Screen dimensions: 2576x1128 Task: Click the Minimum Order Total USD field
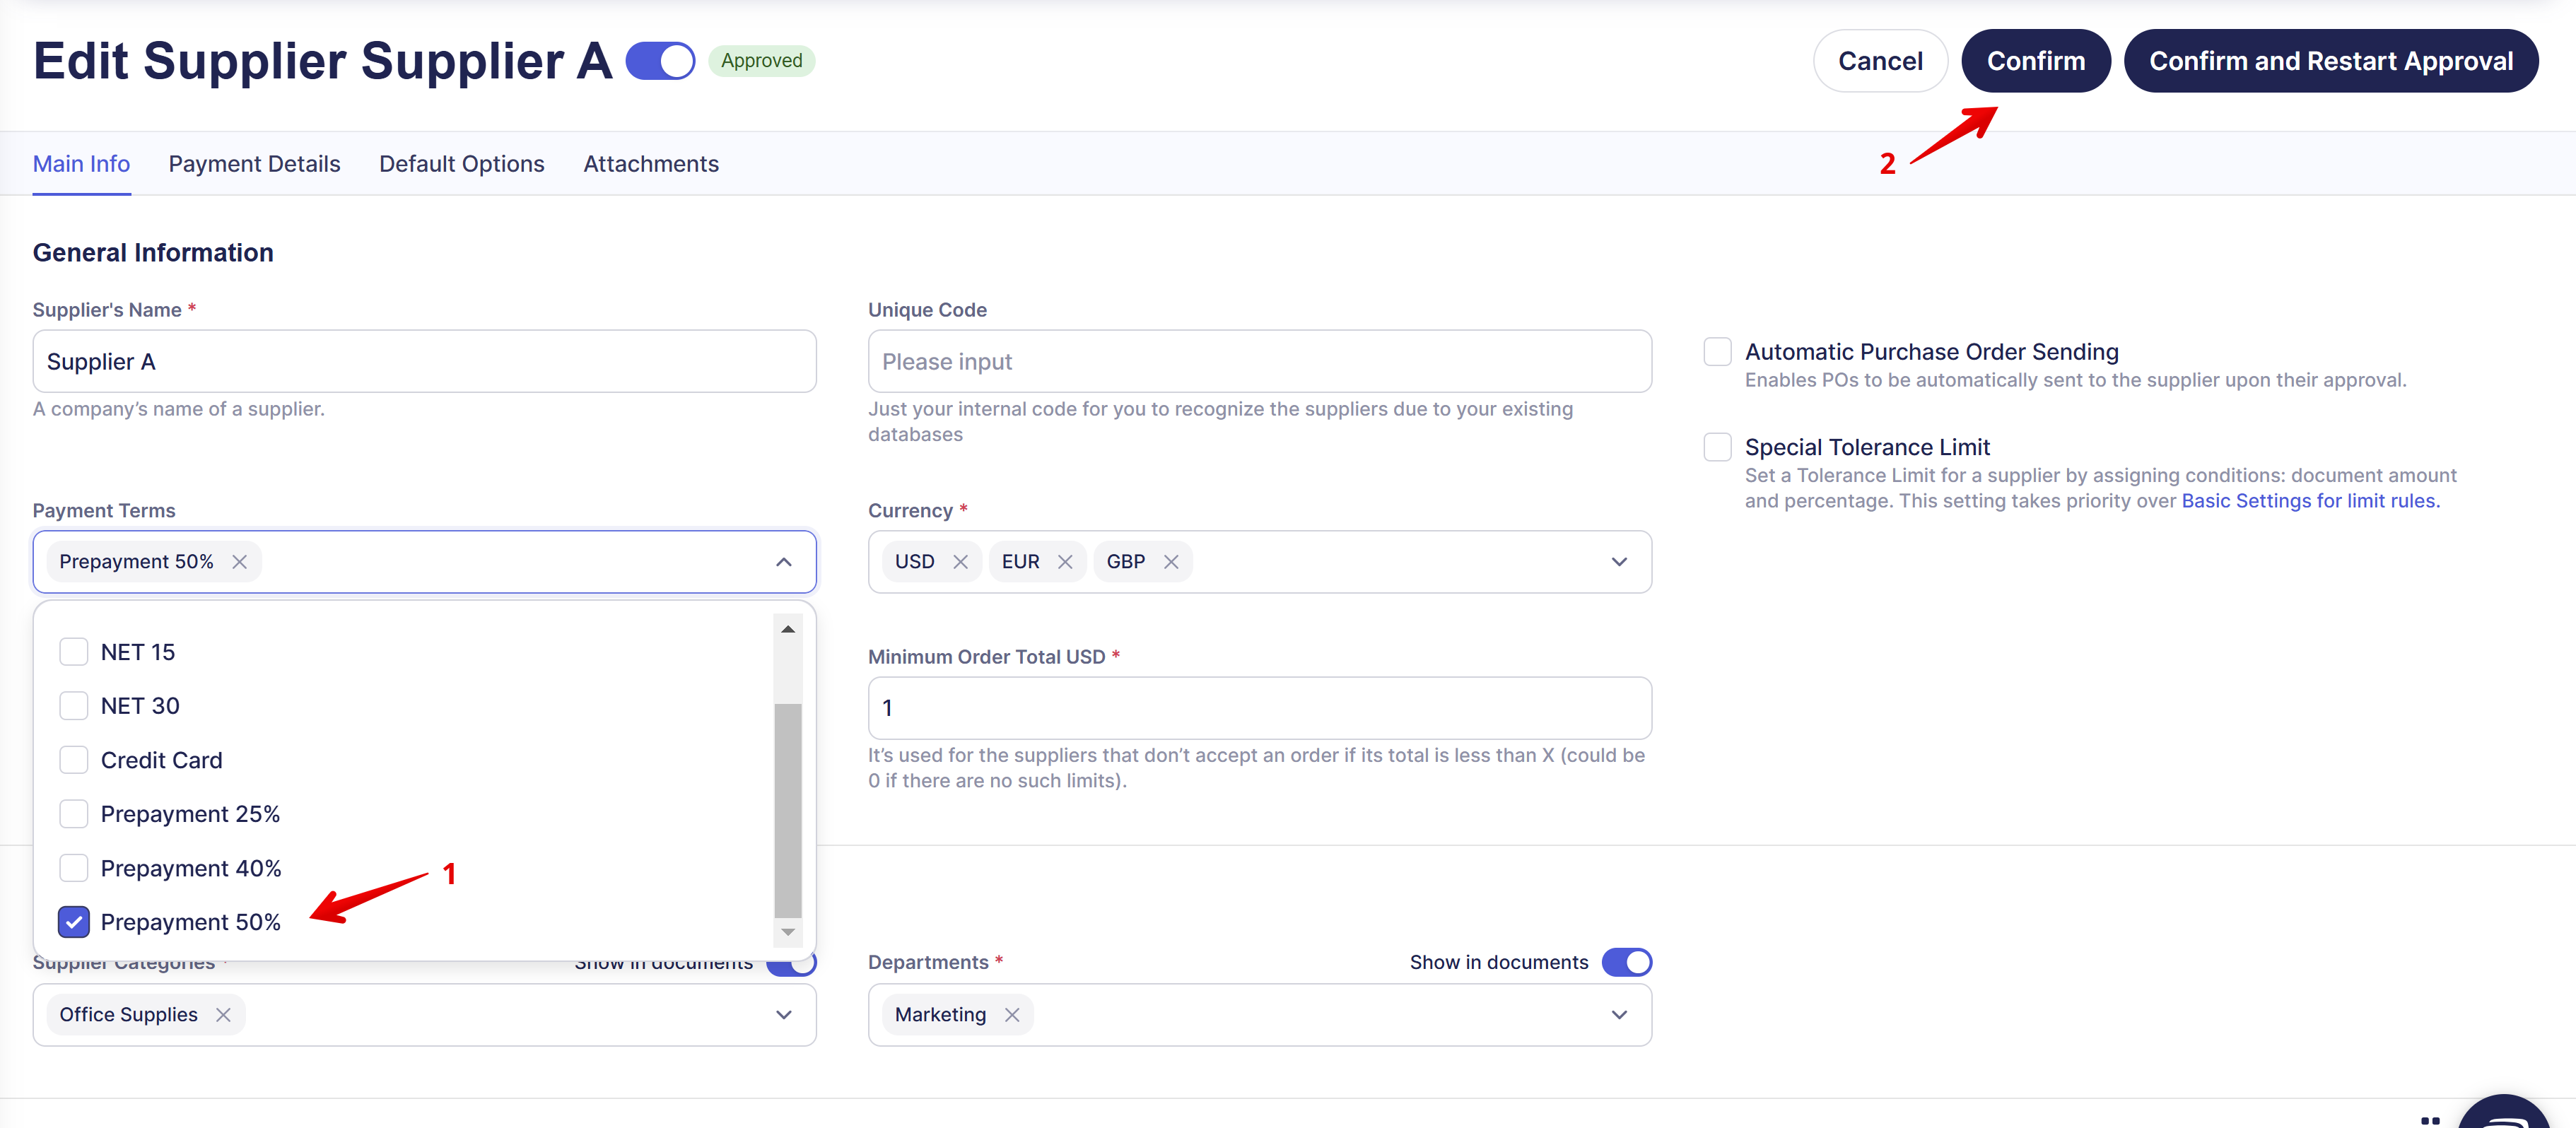(x=1259, y=708)
